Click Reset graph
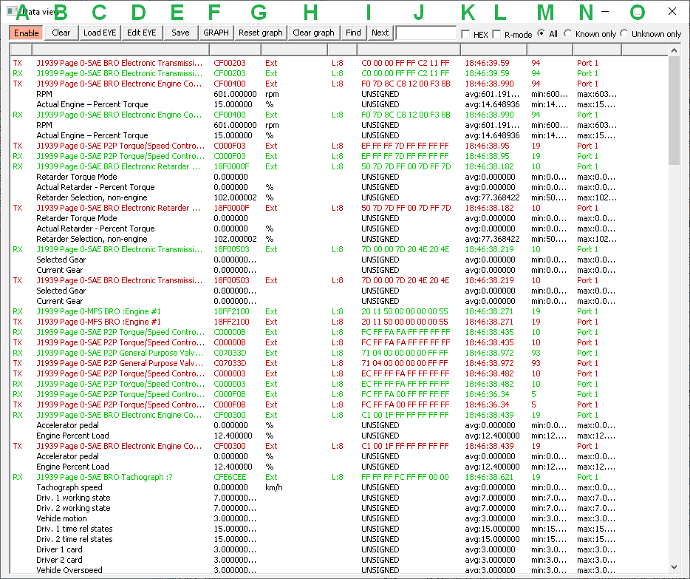Screen dimensions: 690x579 (x=261, y=33)
